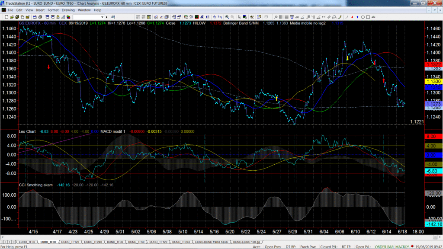The height and width of the screenshot is (249, 443).
Task: Select the 'abc' text drawing tool
Action: click(x=373, y=17)
